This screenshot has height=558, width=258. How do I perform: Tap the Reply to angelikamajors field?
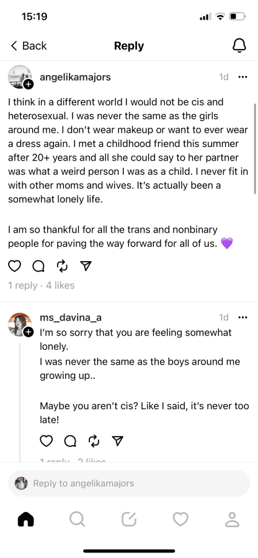click(x=129, y=483)
